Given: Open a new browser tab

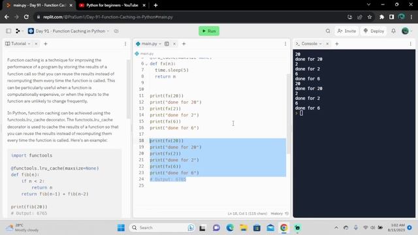Looking at the screenshot, I should (155, 5).
